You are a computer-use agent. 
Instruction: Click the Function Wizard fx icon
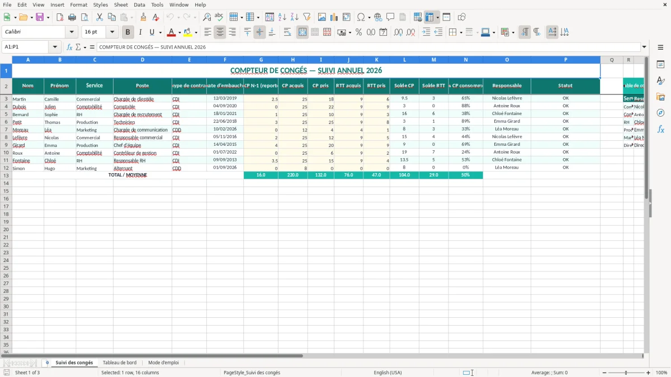pos(69,47)
